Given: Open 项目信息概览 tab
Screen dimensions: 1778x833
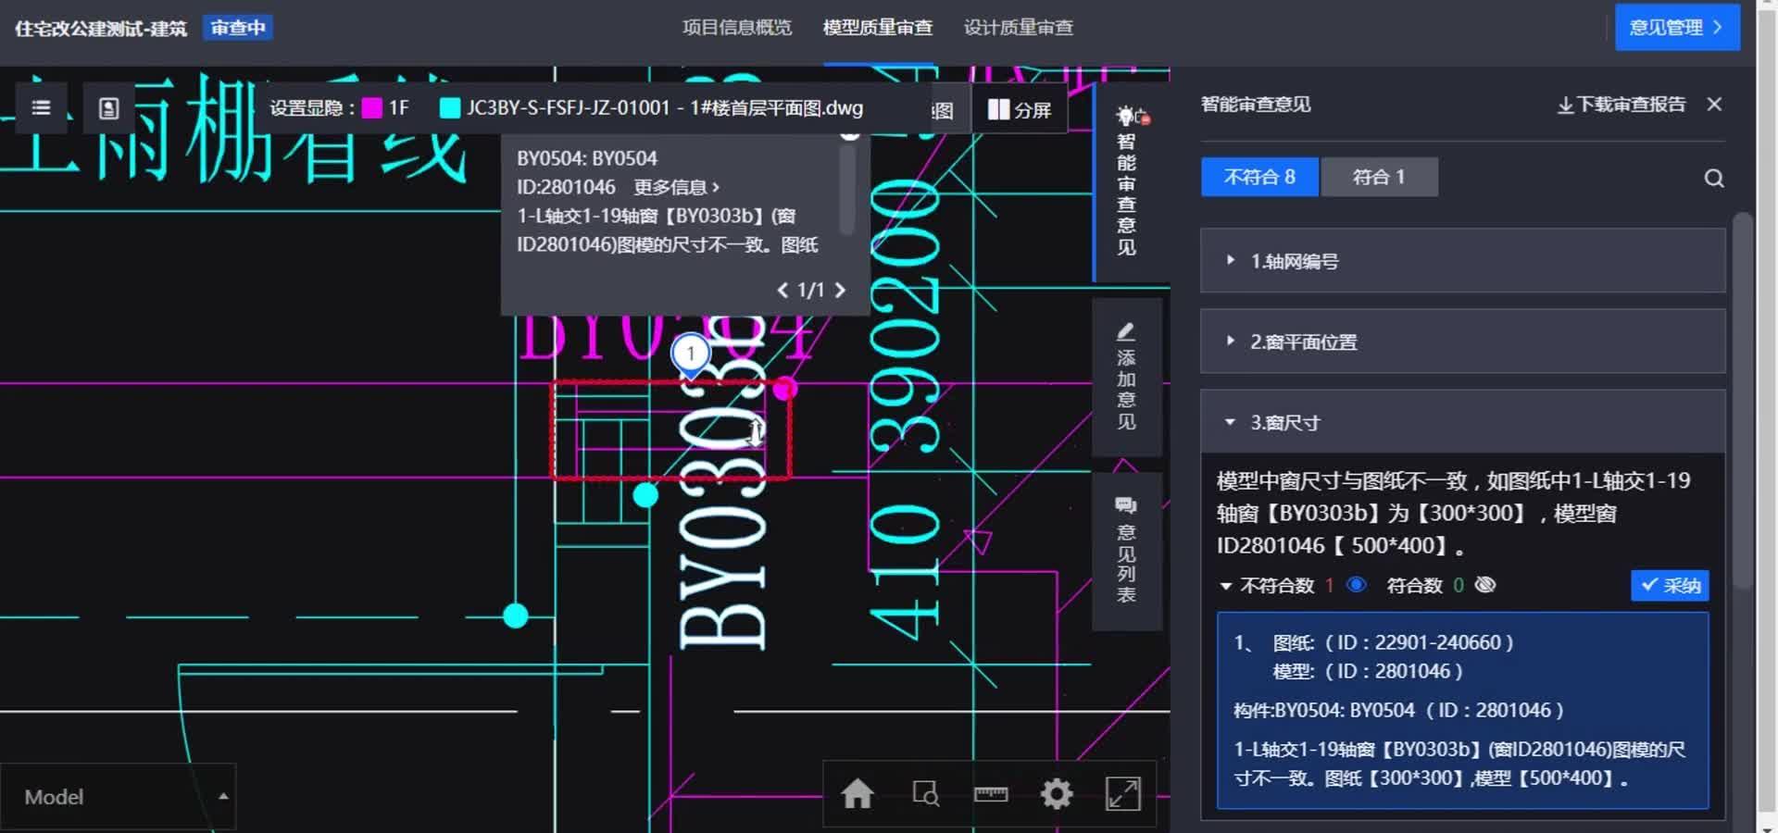Looking at the screenshot, I should (737, 28).
